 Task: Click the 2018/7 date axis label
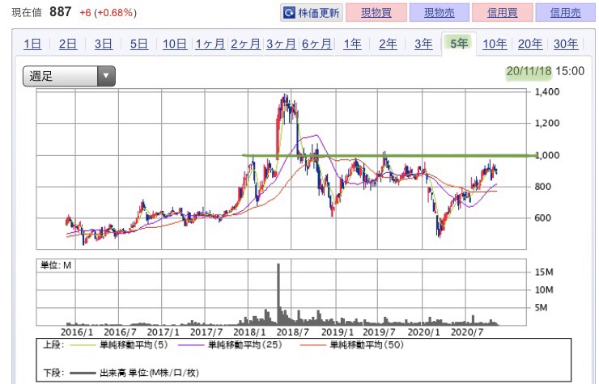point(293,332)
